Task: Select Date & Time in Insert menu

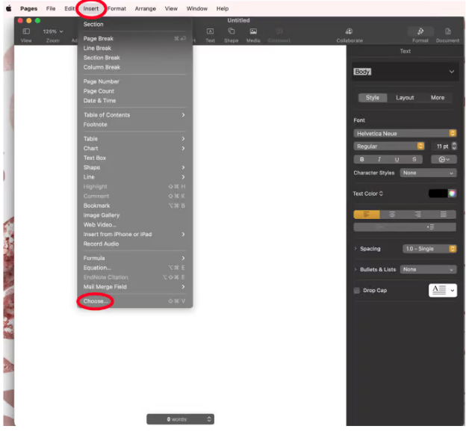Action: [x=134, y=101]
